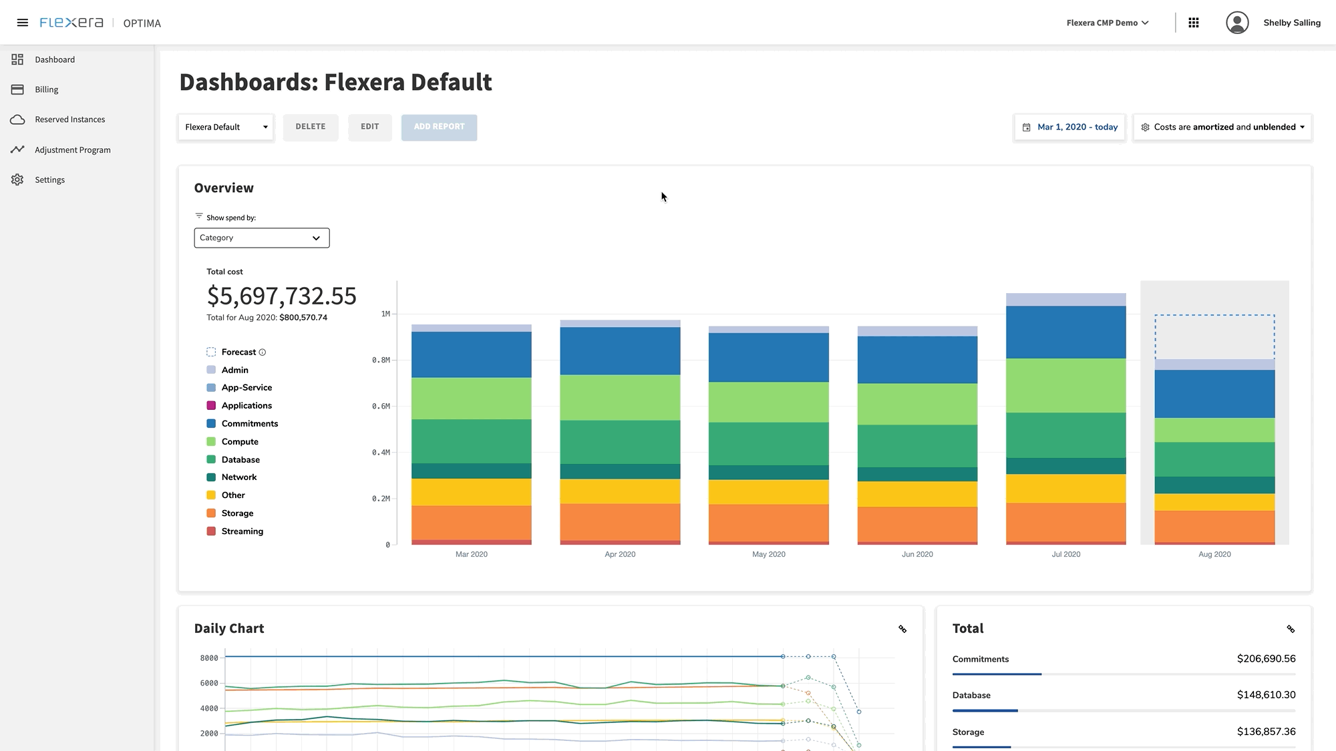The height and width of the screenshot is (751, 1336).
Task: Click the Streaming legend color swatch
Action: click(211, 531)
